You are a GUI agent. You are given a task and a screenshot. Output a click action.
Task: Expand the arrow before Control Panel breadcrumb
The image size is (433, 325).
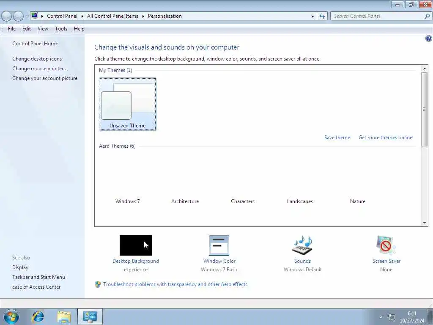click(42, 16)
